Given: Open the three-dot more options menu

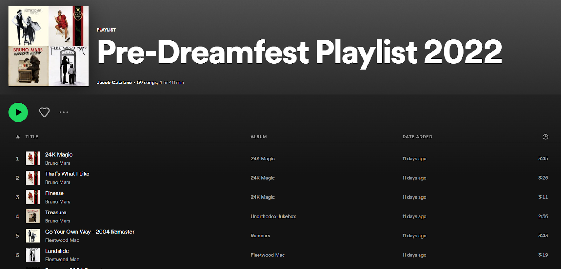Looking at the screenshot, I should click(64, 112).
